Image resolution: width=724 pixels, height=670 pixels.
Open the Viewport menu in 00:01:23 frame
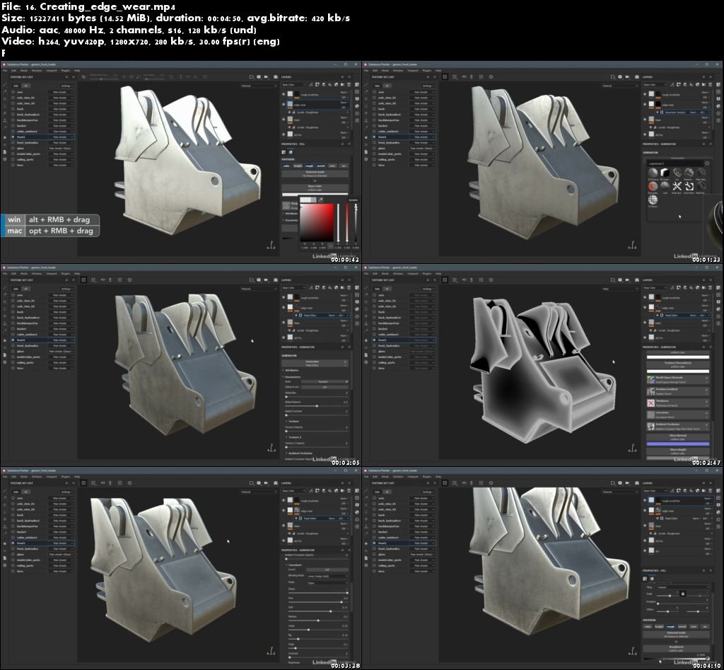tap(412, 71)
